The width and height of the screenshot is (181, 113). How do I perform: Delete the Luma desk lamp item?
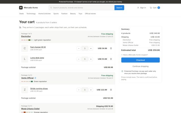111,59
